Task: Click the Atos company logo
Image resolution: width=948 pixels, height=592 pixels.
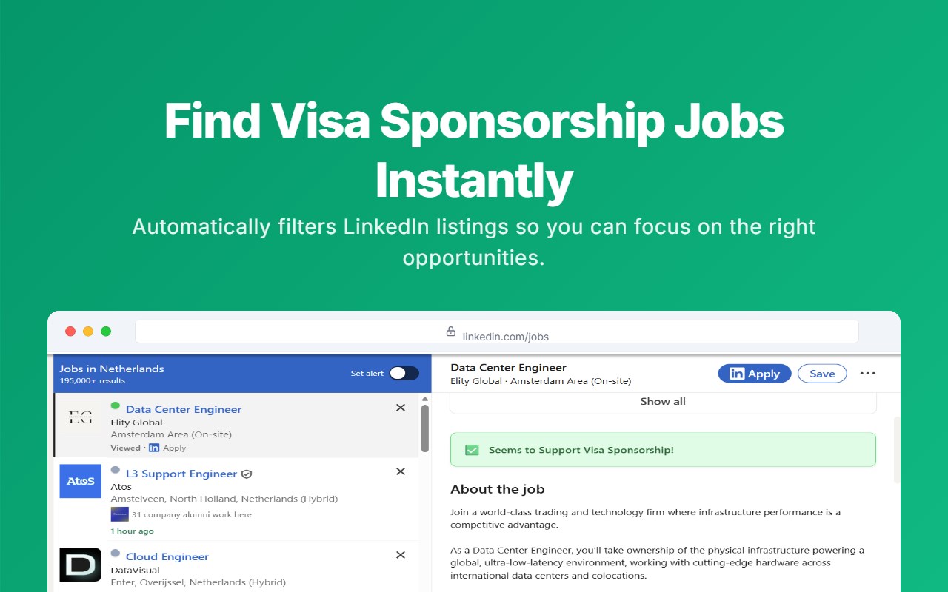Action: tap(80, 481)
